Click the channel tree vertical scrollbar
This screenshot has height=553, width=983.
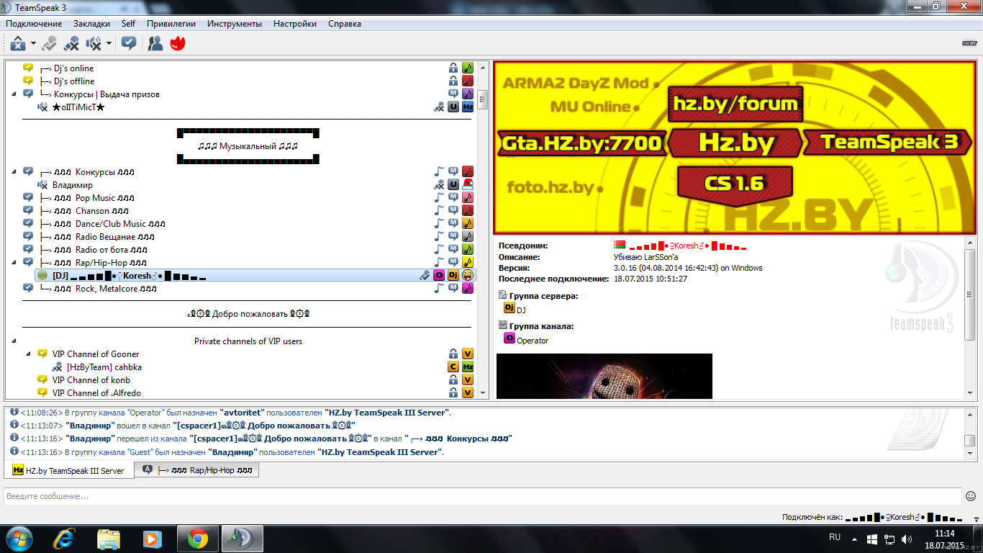click(483, 230)
